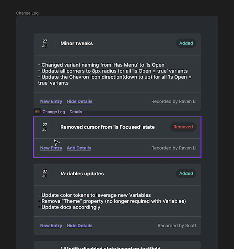Click the 07 Jul date on Variables updates
The height and width of the screenshot is (249, 234).
point(45,174)
